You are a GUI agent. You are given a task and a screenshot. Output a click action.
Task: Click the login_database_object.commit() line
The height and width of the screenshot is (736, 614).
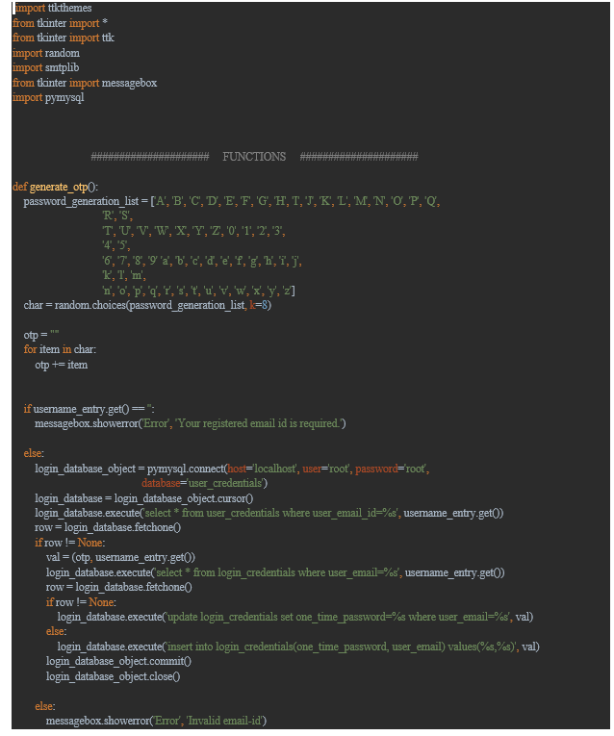click(x=118, y=661)
